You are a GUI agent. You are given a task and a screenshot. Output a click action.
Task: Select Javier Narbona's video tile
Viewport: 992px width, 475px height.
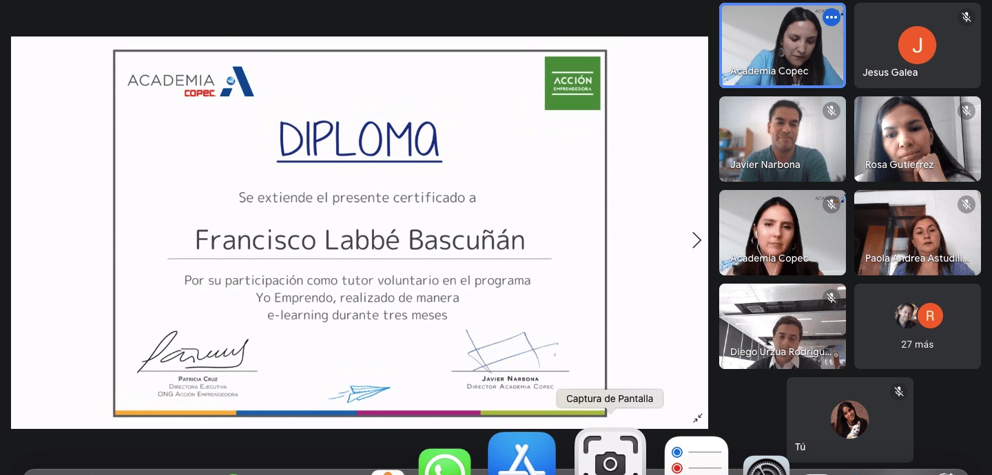tap(783, 139)
